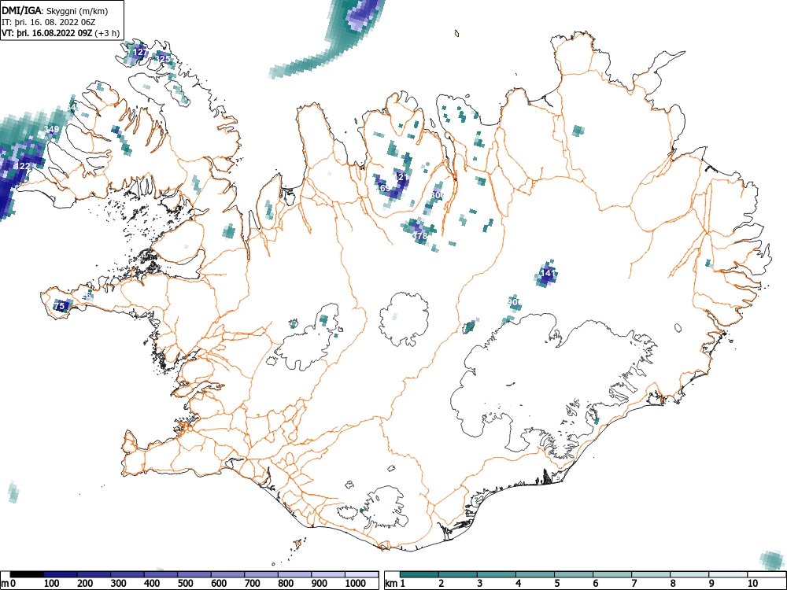Select the 8–9 km legend swatch
This screenshot has width=787, height=590.
(690, 574)
